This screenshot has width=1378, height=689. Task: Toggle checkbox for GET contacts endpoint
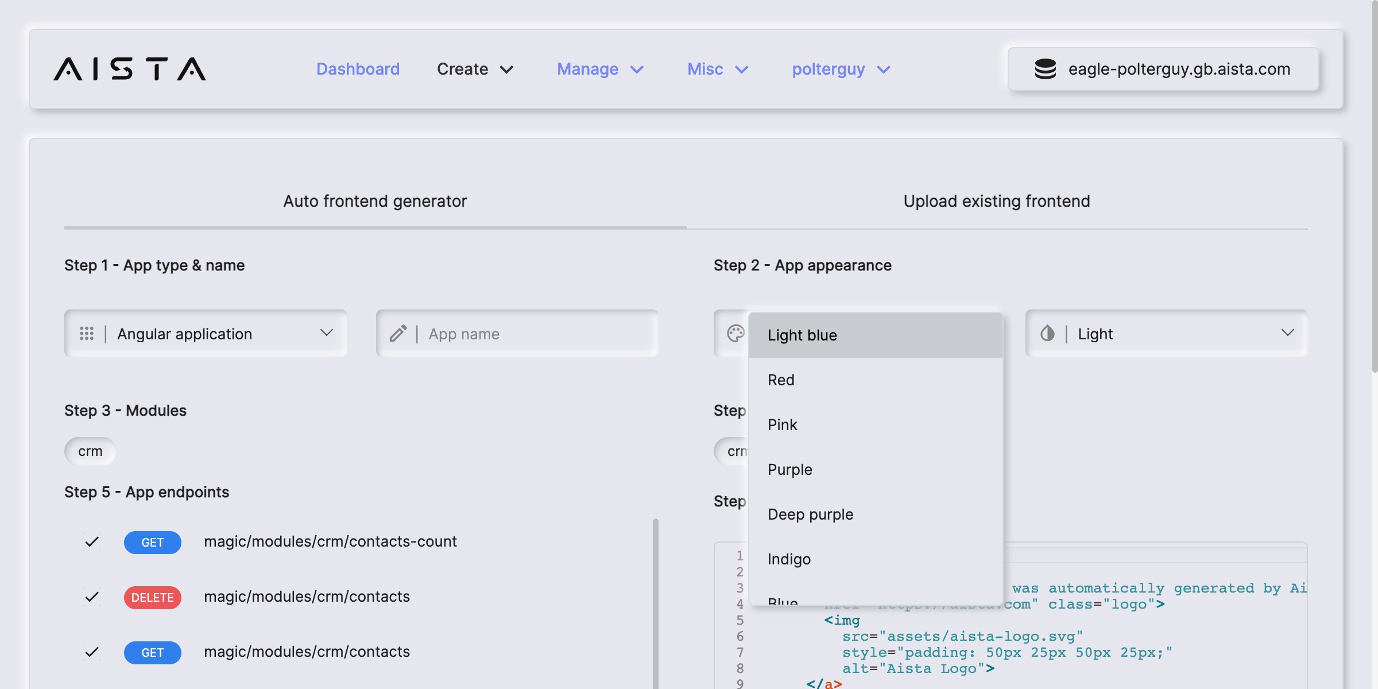click(92, 652)
